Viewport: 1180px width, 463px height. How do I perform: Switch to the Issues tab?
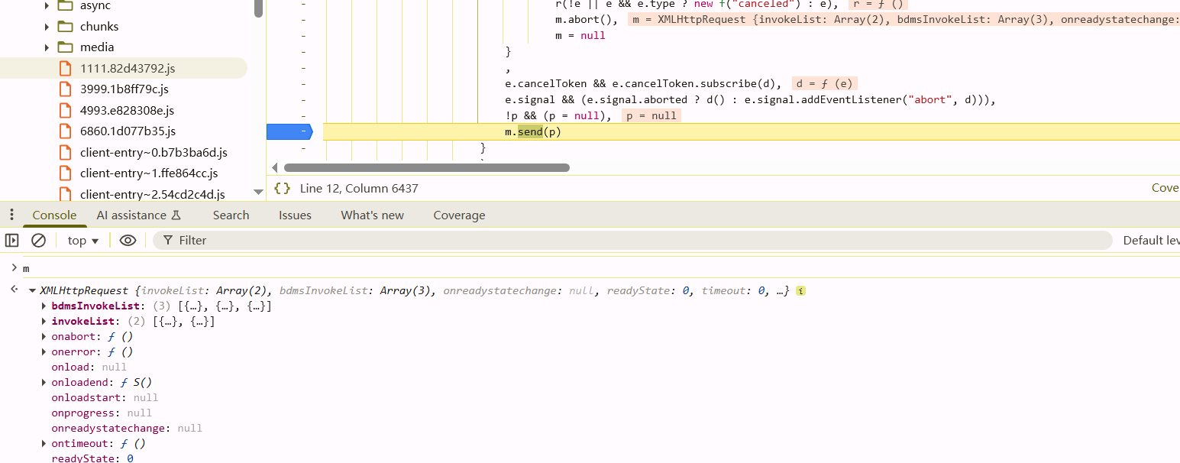(x=295, y=215)
